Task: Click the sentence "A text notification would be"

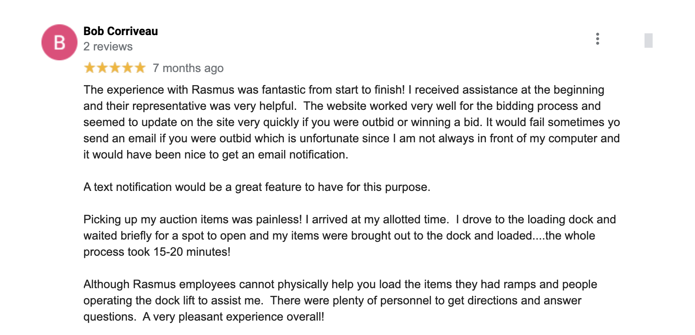Action: [257, 187]
